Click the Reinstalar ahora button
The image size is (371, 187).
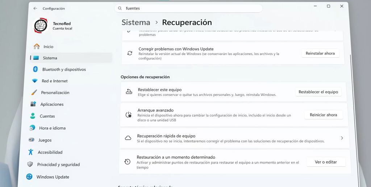320,53
